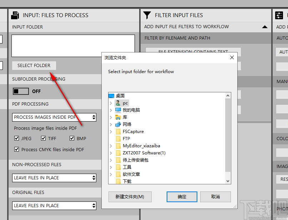
Task: Click the MyEditor_xiazaiba folder icon
Action: pyautogui.click(x=118, y=146)
